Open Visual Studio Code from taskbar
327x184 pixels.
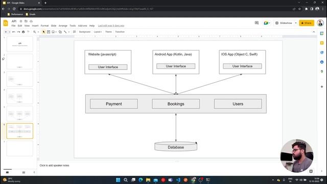pyautogui.click(x=178, y=180)
